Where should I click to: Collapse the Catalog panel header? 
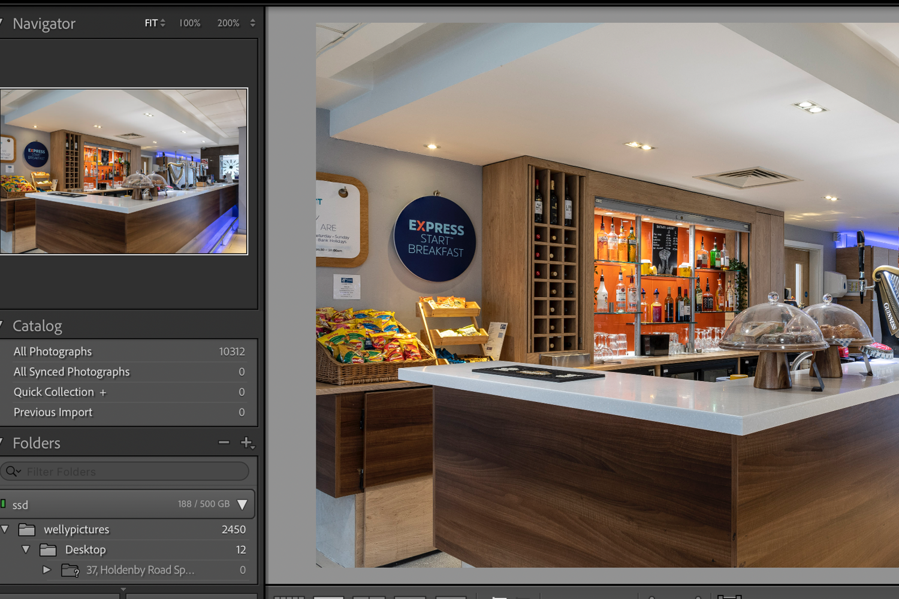coord(37,326)
